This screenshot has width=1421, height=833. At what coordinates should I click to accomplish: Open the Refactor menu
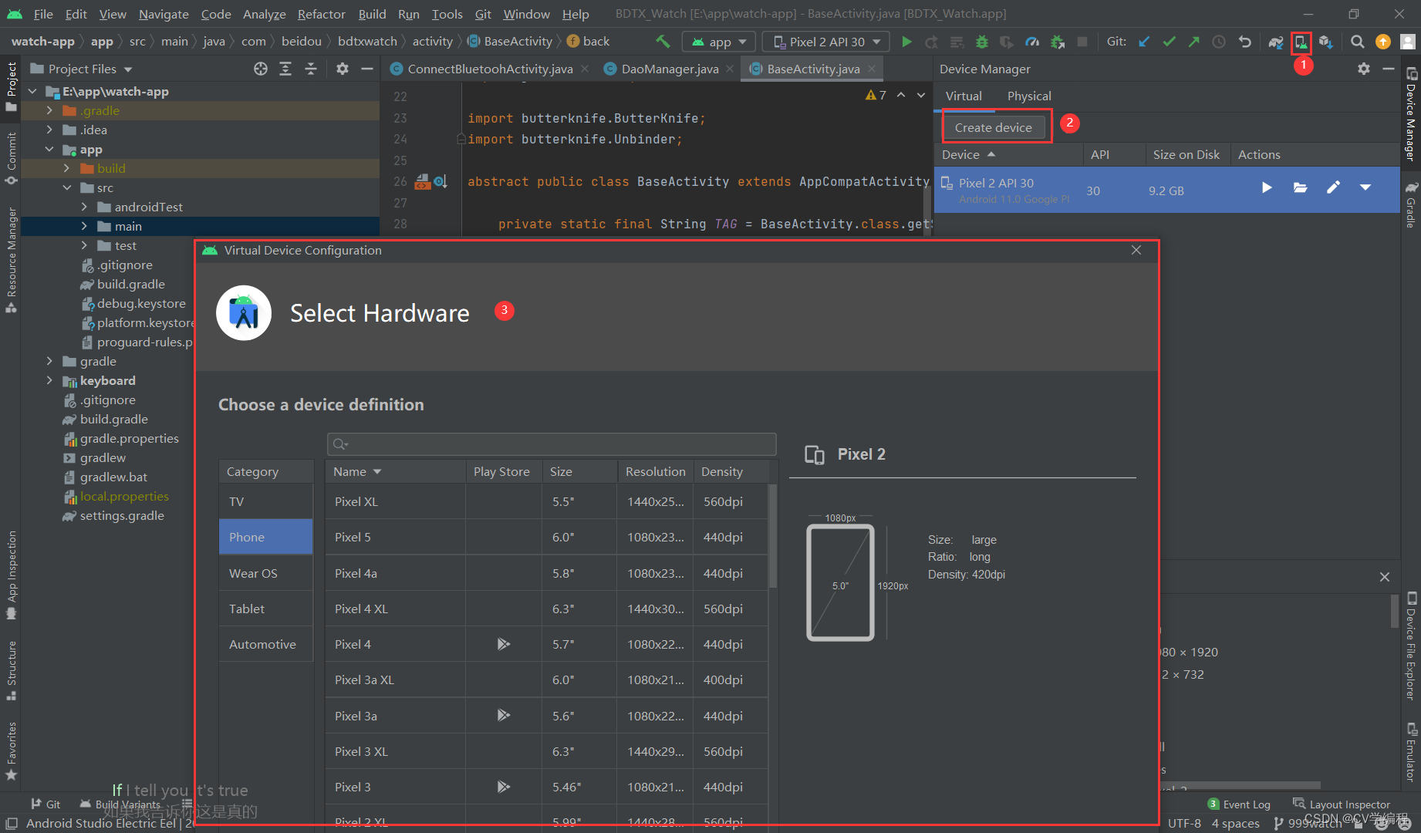pos(321,14)
